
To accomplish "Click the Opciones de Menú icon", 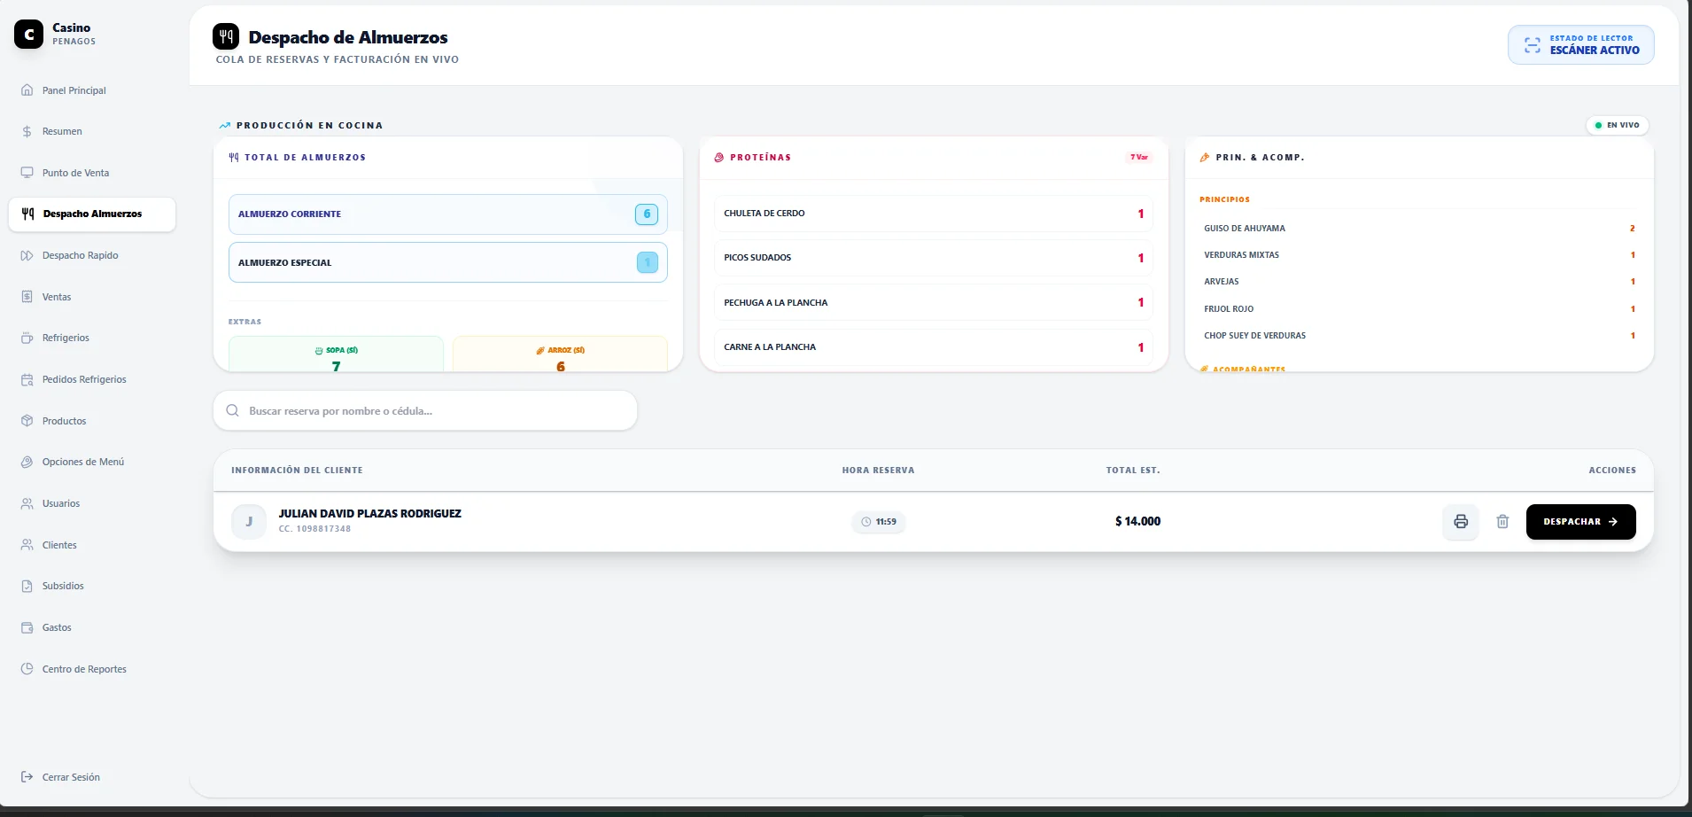I will (27, 462).
